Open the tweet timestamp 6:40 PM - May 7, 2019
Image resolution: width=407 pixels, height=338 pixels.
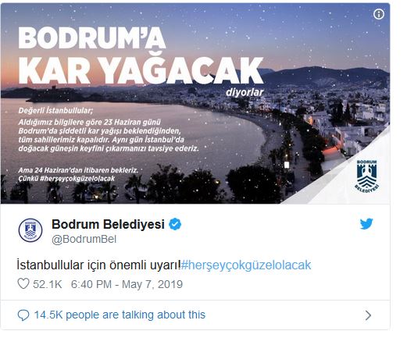(x=127, y=284)
